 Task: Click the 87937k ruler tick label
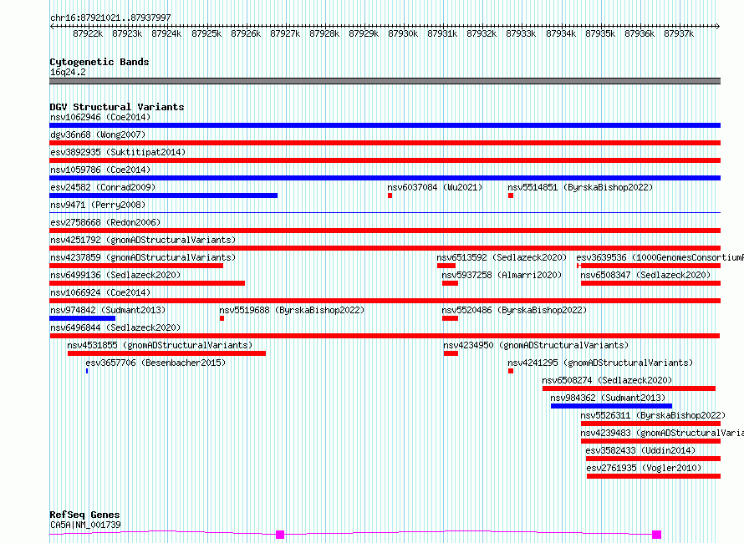(x=679, y=33)
